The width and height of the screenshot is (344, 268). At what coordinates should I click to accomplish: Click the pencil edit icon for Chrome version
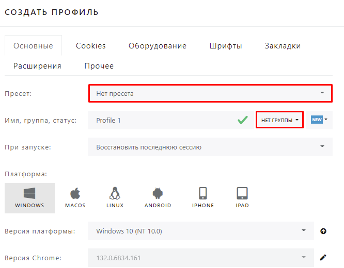[323, 257]
